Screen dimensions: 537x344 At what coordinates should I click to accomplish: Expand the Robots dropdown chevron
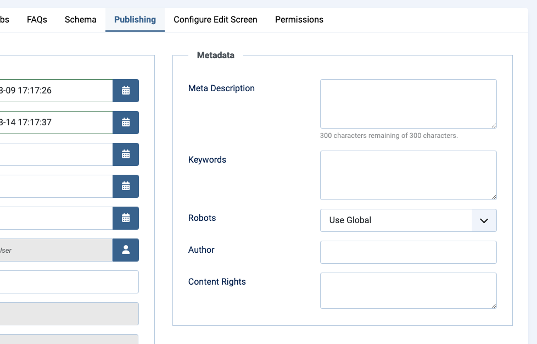[x=484, y=220]
